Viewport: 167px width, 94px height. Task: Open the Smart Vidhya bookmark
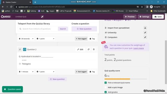(132, 11)
